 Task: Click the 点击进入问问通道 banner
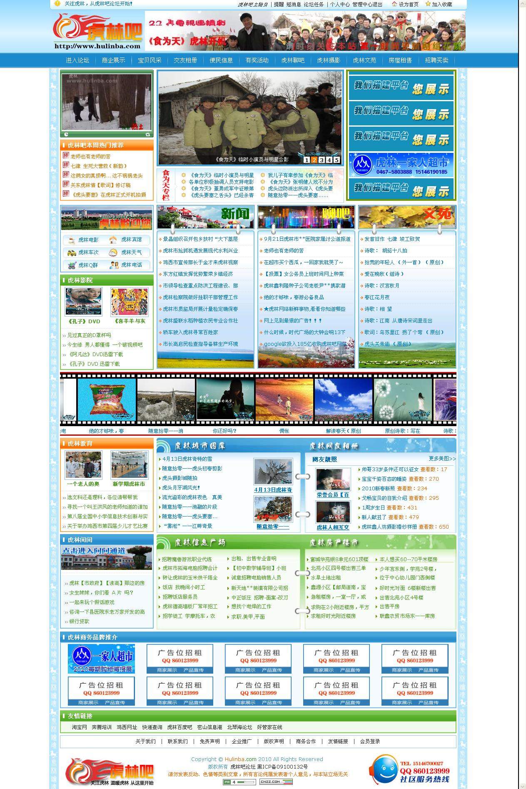click(107, 558)
